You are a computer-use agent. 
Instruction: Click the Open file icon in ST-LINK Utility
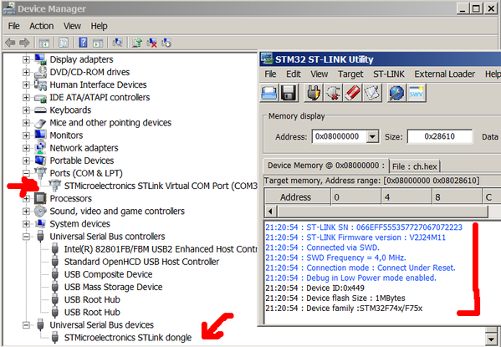(269, 94)
